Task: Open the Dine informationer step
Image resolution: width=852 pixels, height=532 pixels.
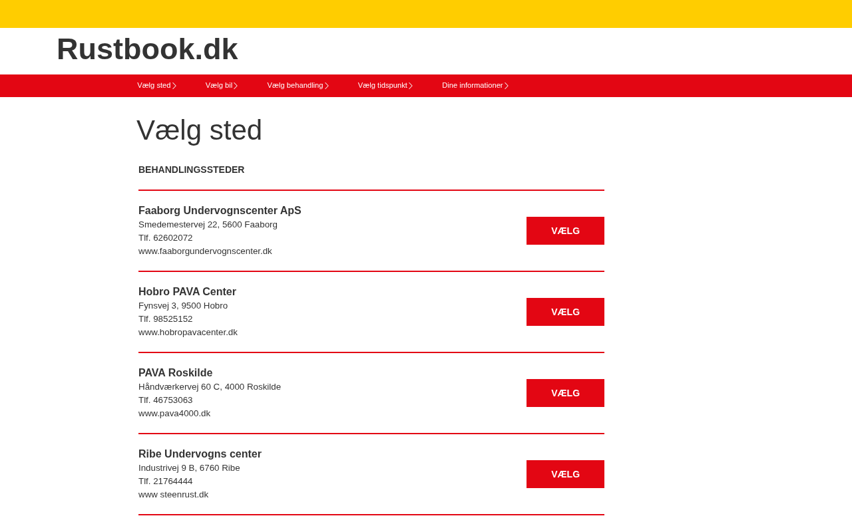Action: tap(472, 86)
